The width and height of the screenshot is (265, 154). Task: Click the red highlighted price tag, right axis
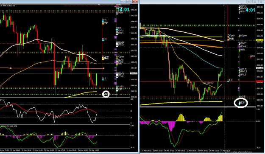(260, 81)
